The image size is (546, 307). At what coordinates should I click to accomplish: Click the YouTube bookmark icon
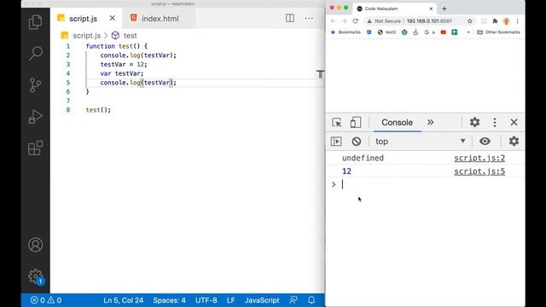pyautogui.click(x=443, y=32)
